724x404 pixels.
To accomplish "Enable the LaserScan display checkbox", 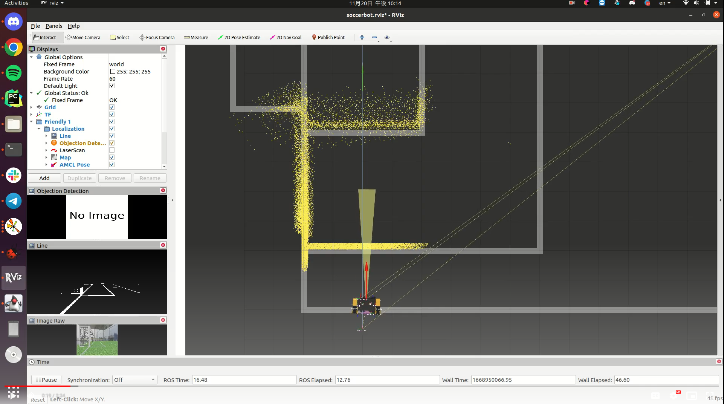I will click(112, 150).
